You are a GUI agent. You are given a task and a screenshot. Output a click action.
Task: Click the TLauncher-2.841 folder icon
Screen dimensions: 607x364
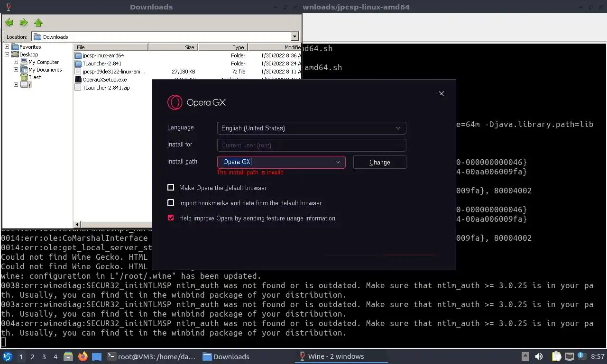pos(79,64)
